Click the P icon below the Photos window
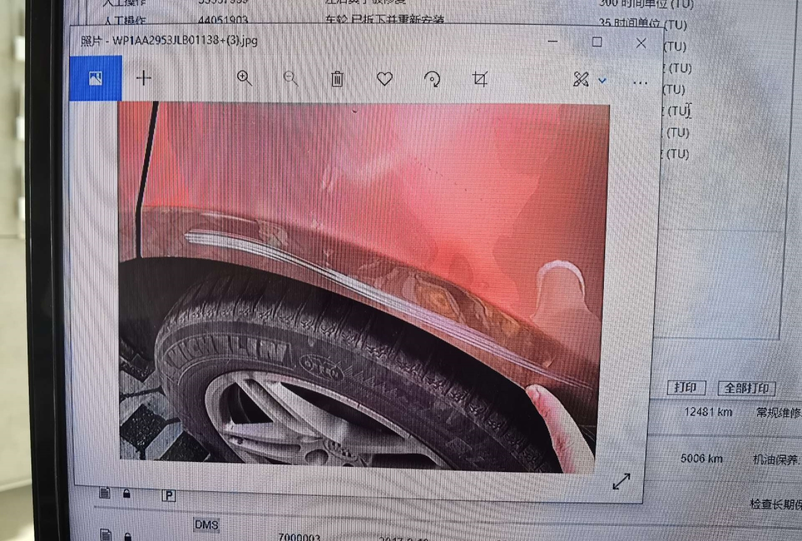Screen dimensions: 802x541 (x=169, y=495)
